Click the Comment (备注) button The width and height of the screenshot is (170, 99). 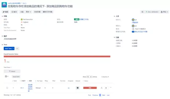(14, 12)
